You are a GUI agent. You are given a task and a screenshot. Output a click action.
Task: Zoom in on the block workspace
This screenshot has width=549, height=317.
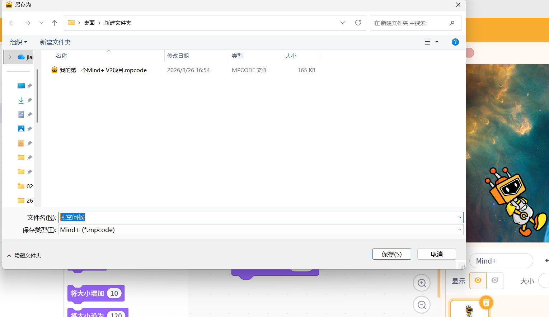(x=422, y=283)
